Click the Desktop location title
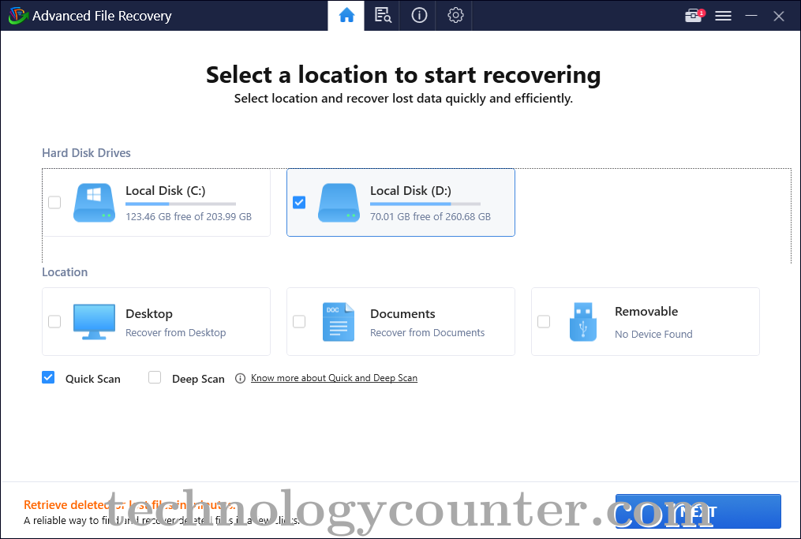The height and width of the screenshot is (539, 801). click(x=149, y=313)
